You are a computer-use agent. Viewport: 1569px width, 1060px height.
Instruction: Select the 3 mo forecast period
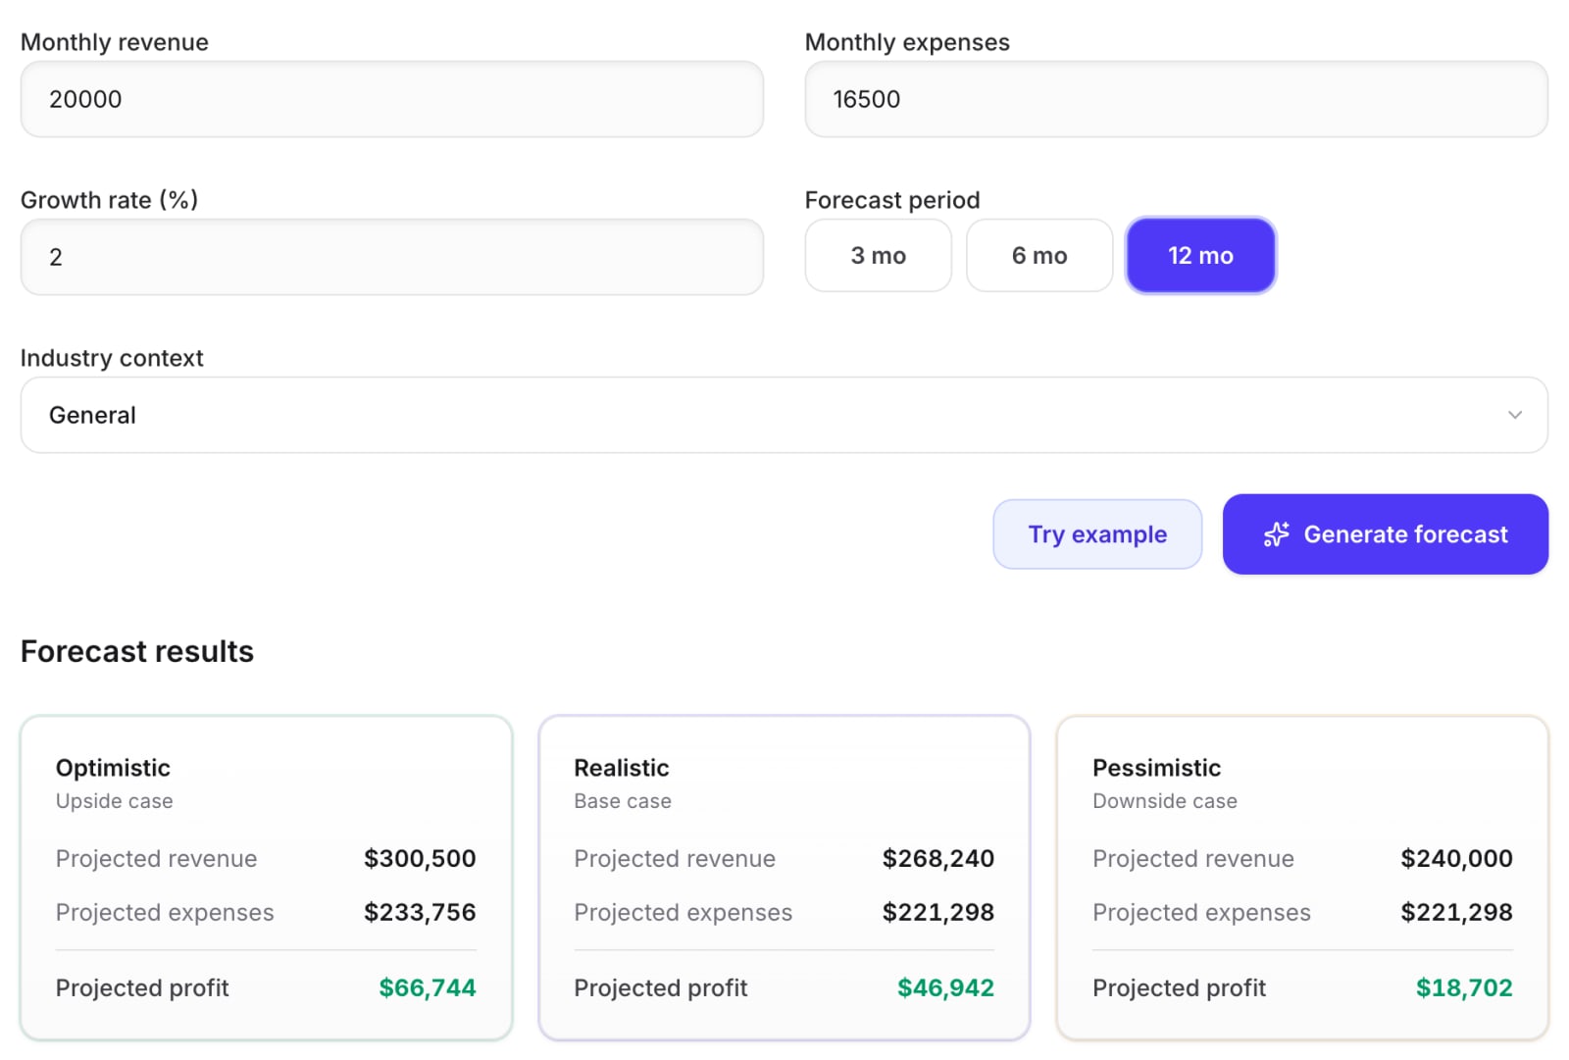coord(878,256)
